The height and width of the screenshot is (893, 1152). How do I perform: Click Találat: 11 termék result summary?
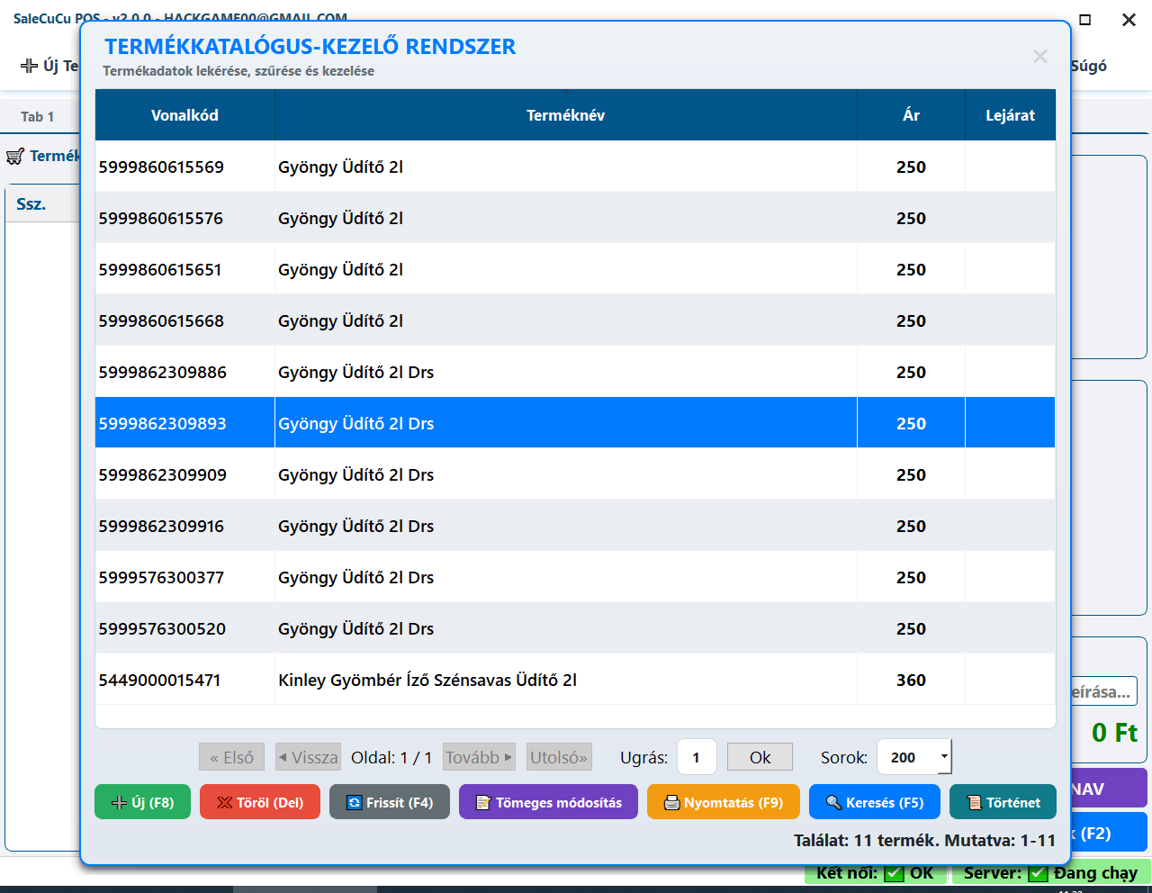(x=924, y=840)
